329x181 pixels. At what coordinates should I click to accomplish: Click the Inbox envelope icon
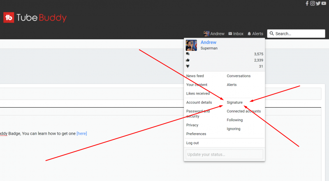(x=230, y=34)
